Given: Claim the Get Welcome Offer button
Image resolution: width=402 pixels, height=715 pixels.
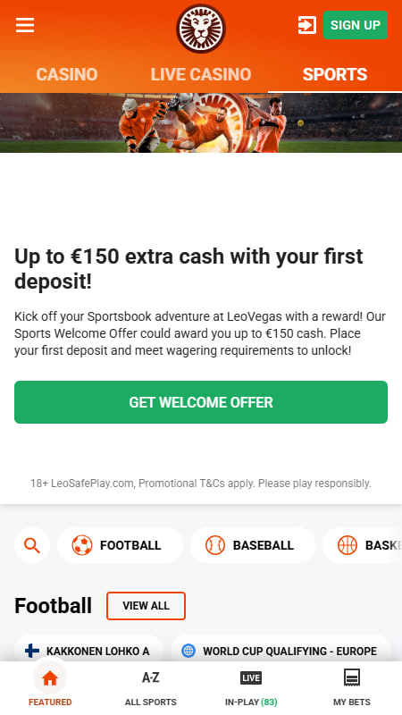Looking at the screenshot, I should (201, 402).
